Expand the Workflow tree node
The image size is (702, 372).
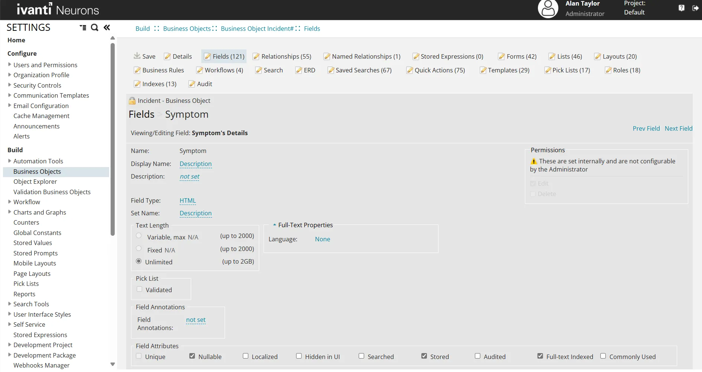click(10, 202)
